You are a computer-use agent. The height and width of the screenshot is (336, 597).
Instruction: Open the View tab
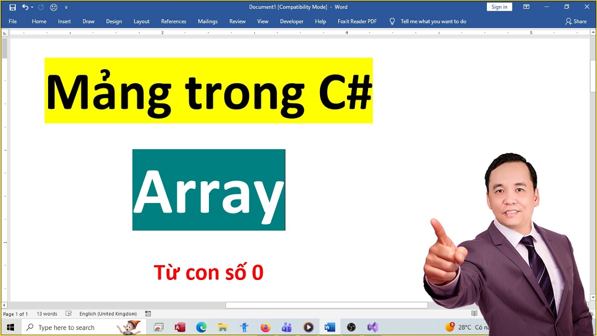tap(263, 21)
